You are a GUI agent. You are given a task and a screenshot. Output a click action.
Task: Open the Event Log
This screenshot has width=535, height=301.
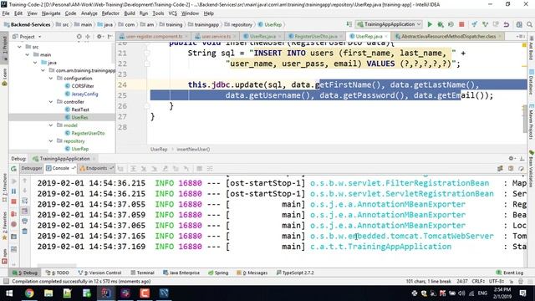(x=510, y=273)
